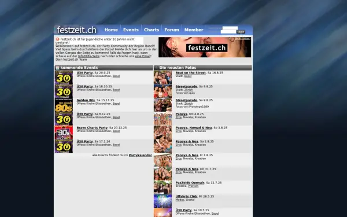This screenshot has width=347, height=217.
Task: Open Ü30 Party event on Sa 17.1.26
Action: 84,141
